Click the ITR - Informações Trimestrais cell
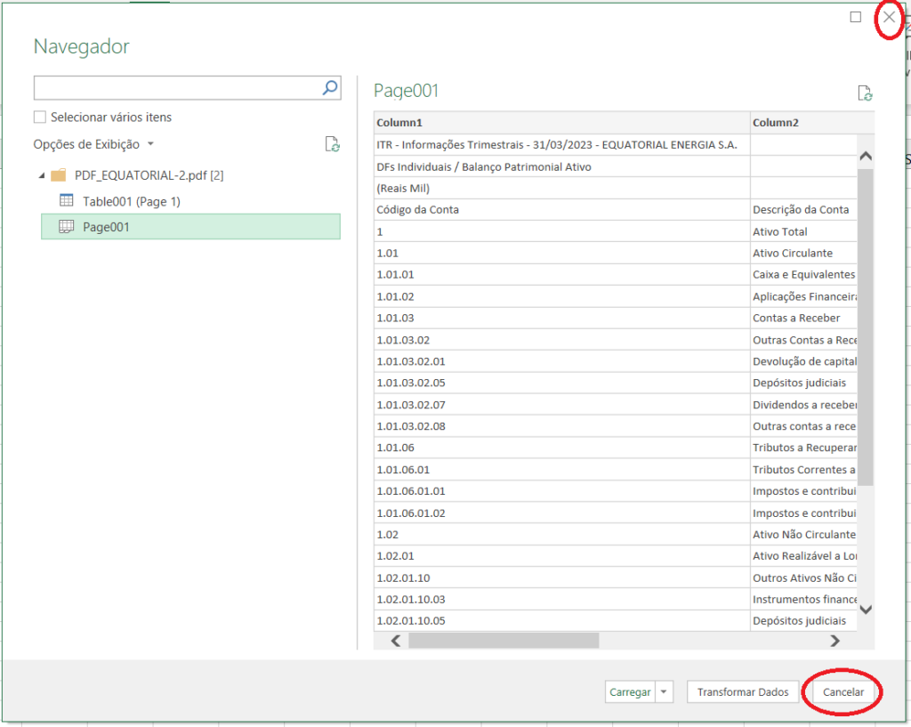911x727 pixels. [x=562, y=145]
